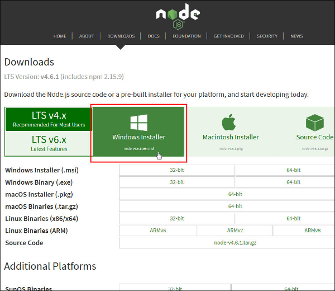Select the LTS v4.x tab
The width and height of the screenshot is (335, 291).
point(49,119)
